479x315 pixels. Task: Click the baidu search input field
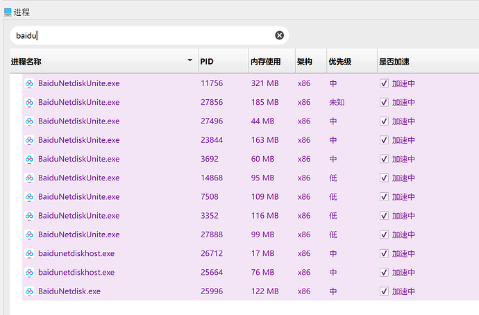[149, 35]
